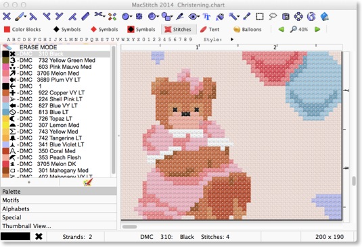Viewport: 362px width, 247px height.
Task: Select ERASE MODE in palette list
Action: tap(56, 47)
